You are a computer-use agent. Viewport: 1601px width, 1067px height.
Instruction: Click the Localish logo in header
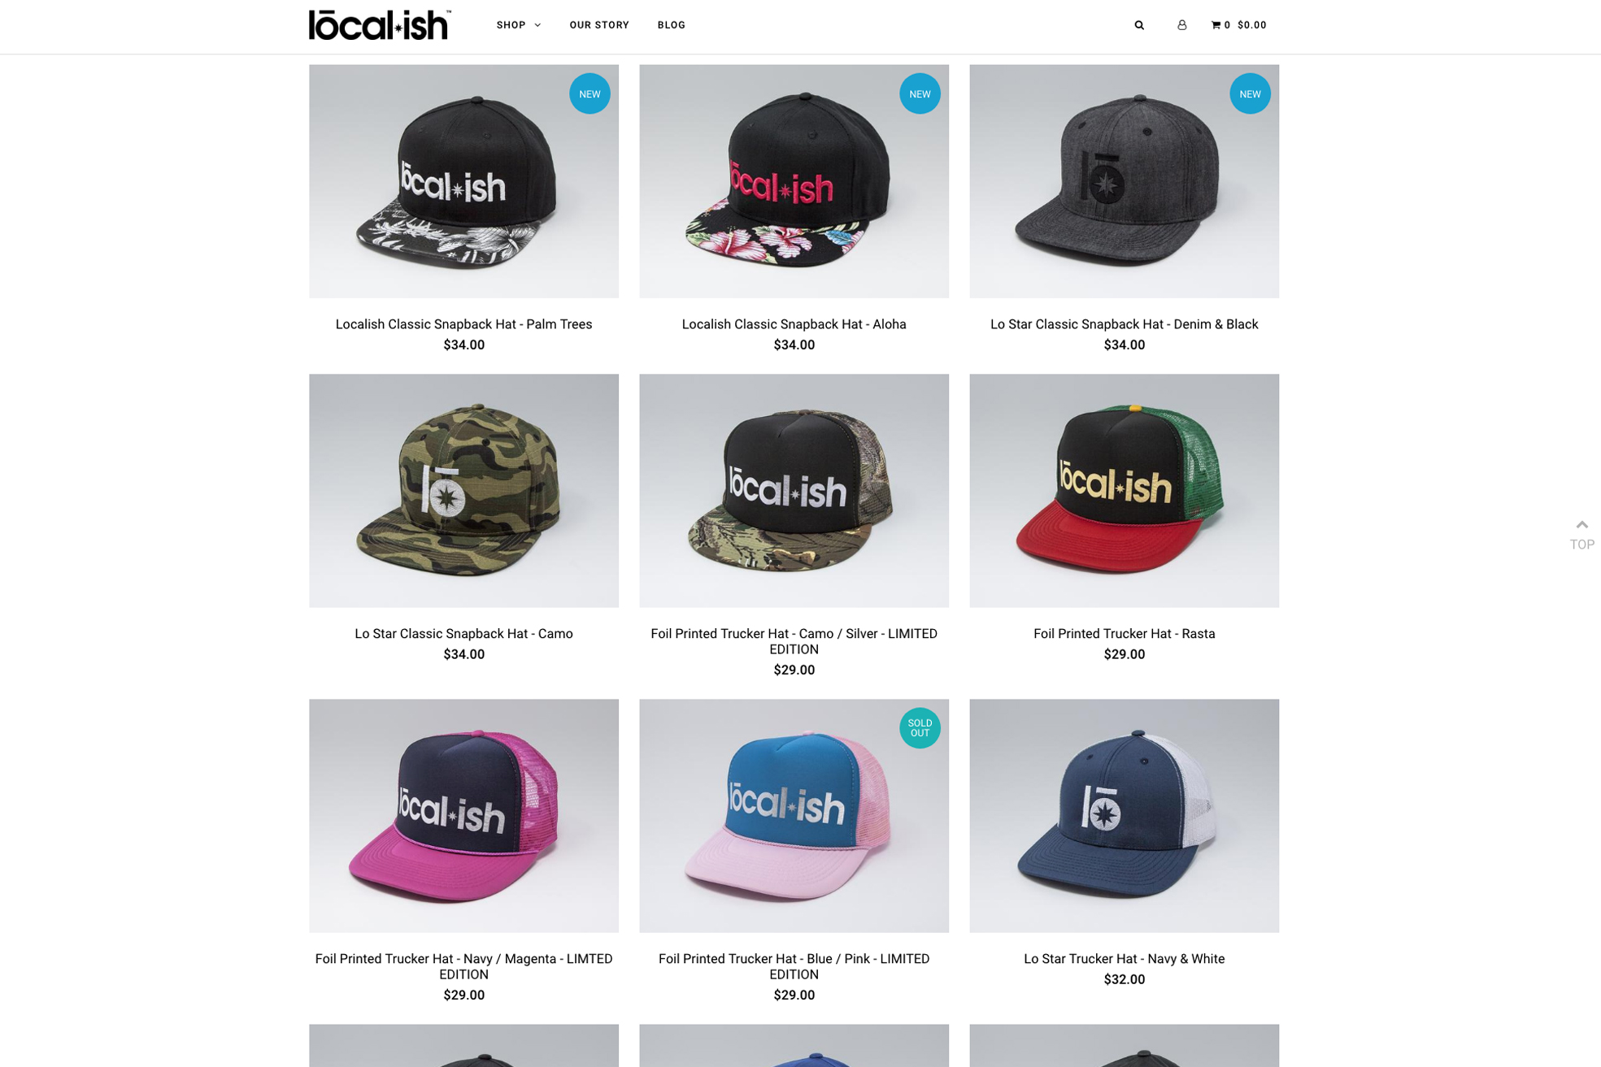(380, 25)
